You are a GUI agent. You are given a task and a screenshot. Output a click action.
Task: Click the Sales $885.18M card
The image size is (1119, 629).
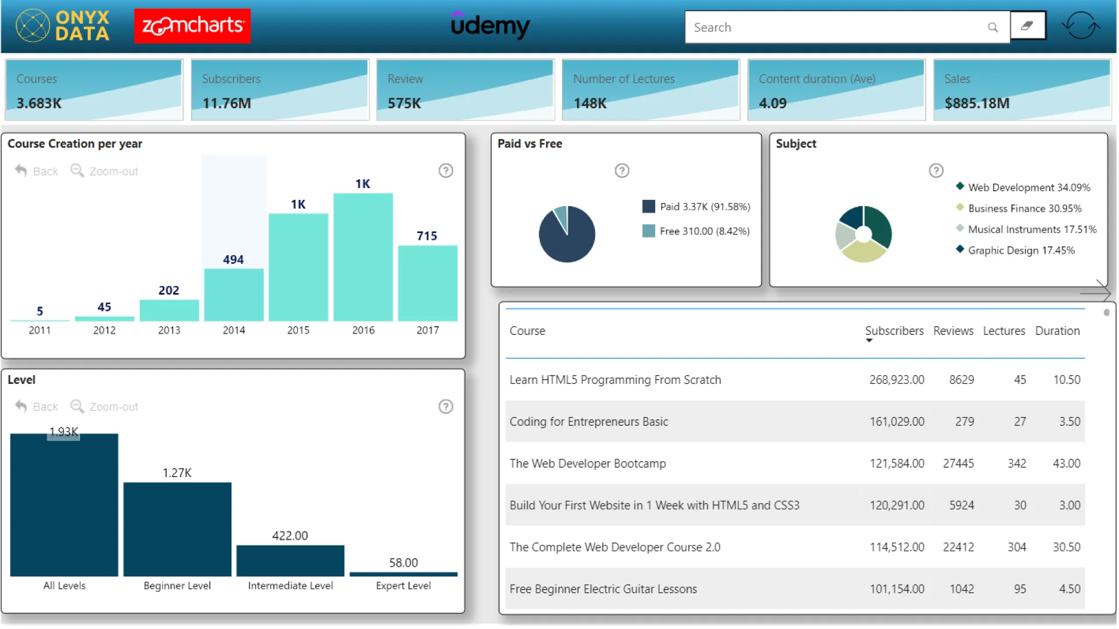(1022, 90)
